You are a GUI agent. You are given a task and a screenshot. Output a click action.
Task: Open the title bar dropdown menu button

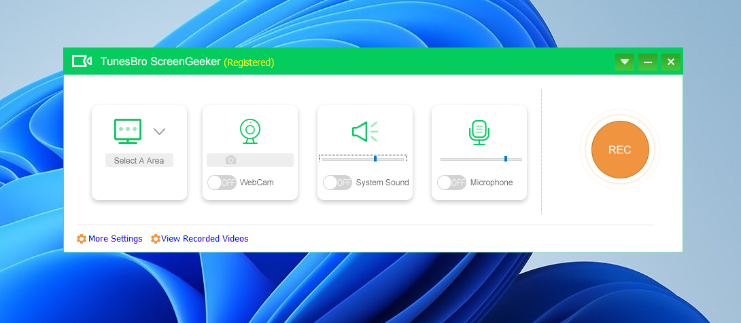coord(625,62)
